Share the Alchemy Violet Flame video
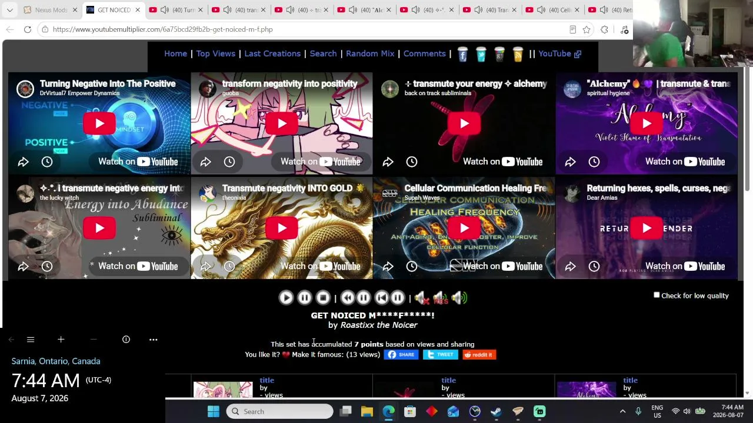Image resolution: width=753 pixels, height=423 pixels. [570, 162]
